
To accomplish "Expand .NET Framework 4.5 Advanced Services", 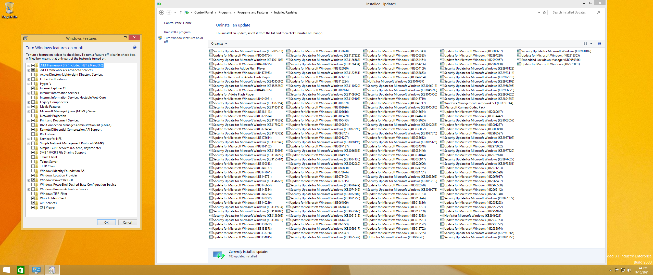I will 29,70.
